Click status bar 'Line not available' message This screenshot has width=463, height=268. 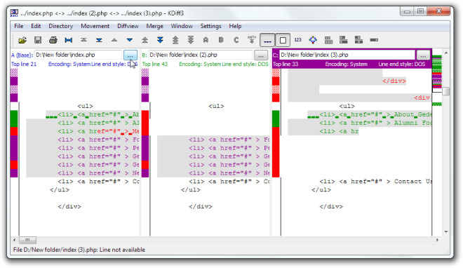coord(122,250)
